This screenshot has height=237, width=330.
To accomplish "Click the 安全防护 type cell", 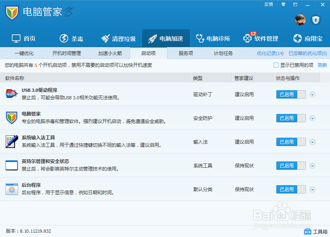I will [x=202, y=118].
